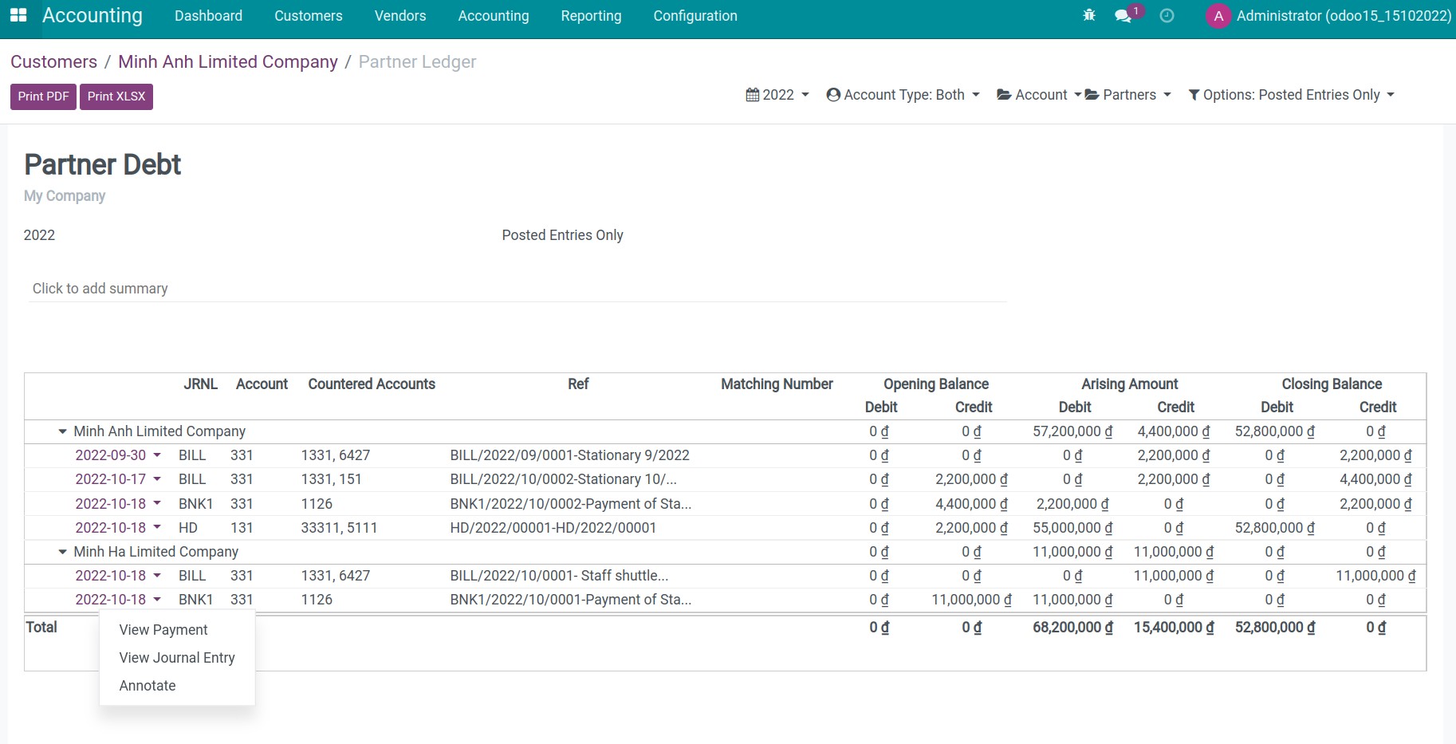Screen dimensions: 1456x744
Task: Click the folder icon beside Account filter
Action: tap(1004, 94)
